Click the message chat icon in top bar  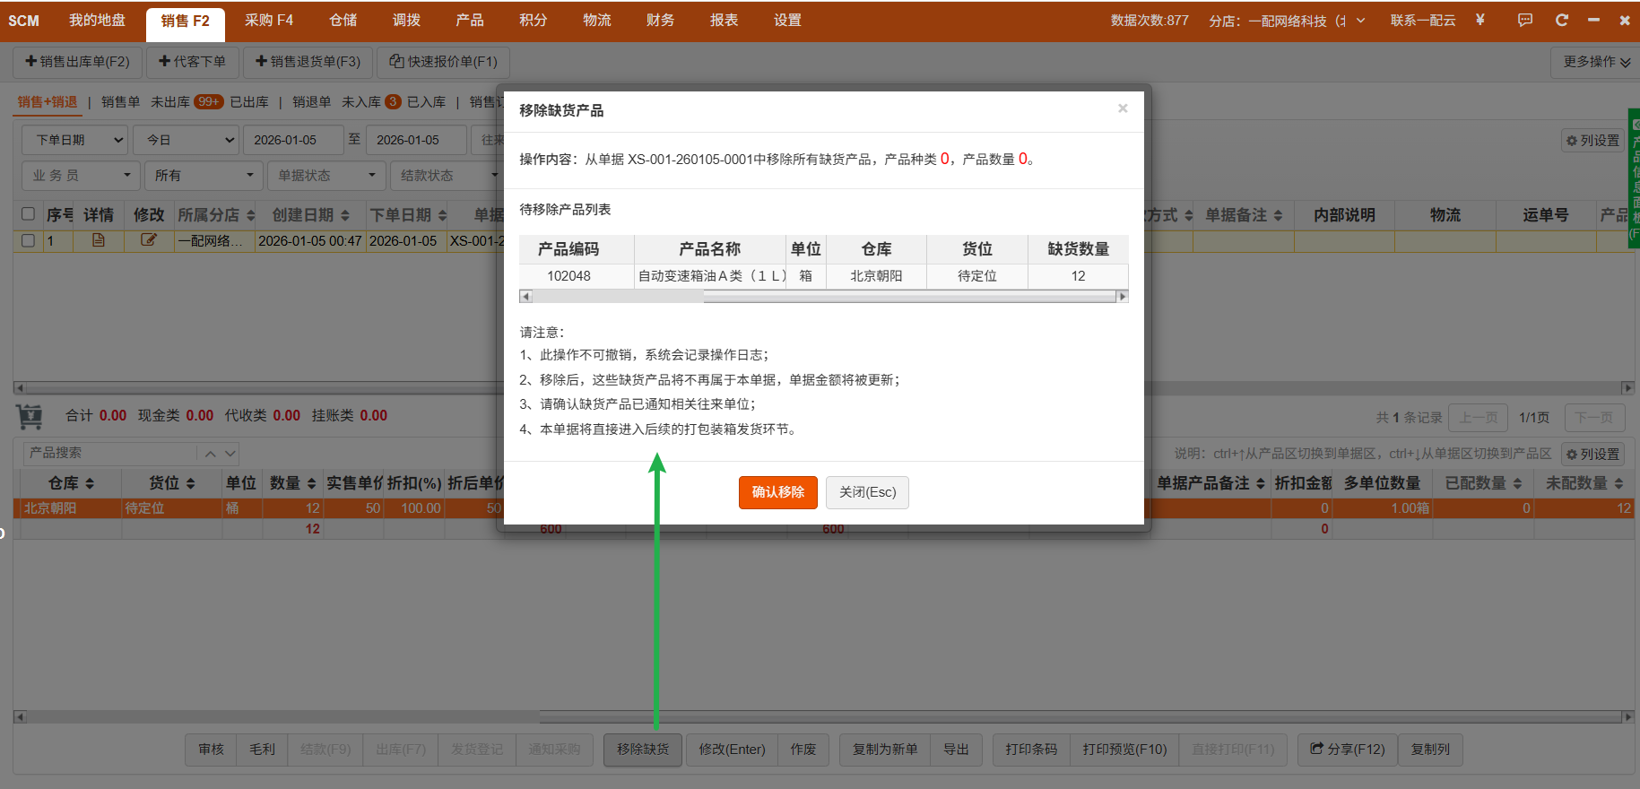(1524, 20)
